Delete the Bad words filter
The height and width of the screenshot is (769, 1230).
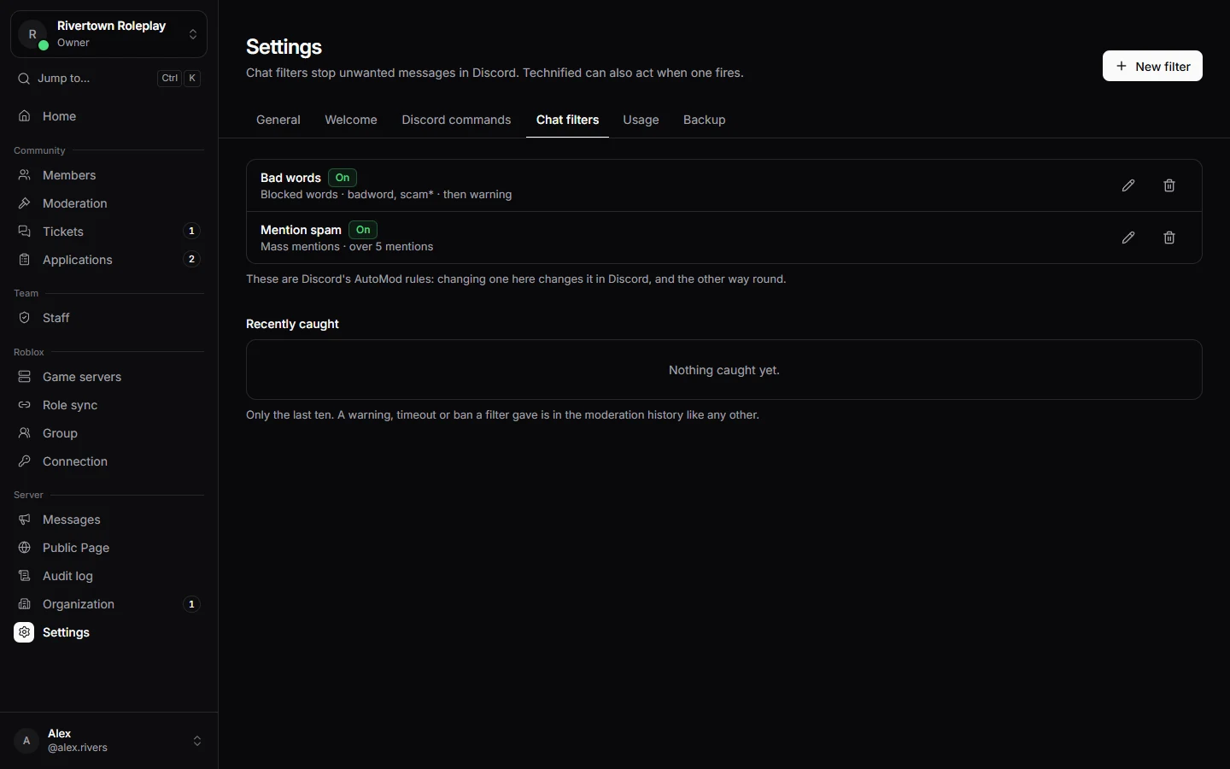[1169, 185]
